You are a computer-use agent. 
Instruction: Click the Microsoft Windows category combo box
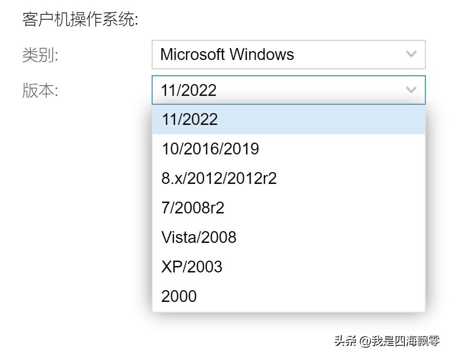click(276, 54)
